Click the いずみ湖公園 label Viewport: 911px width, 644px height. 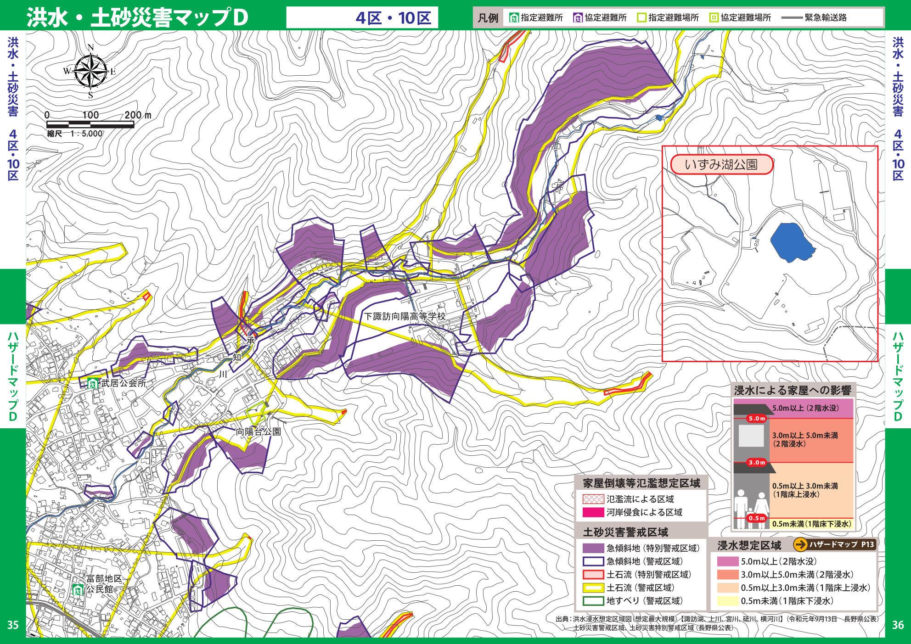[x=721, y=164]
